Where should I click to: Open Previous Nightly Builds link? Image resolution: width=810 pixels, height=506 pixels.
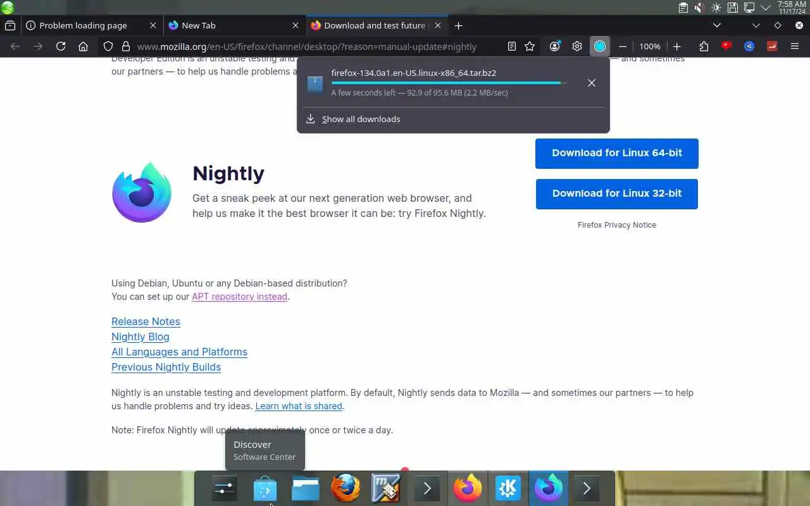166,367
